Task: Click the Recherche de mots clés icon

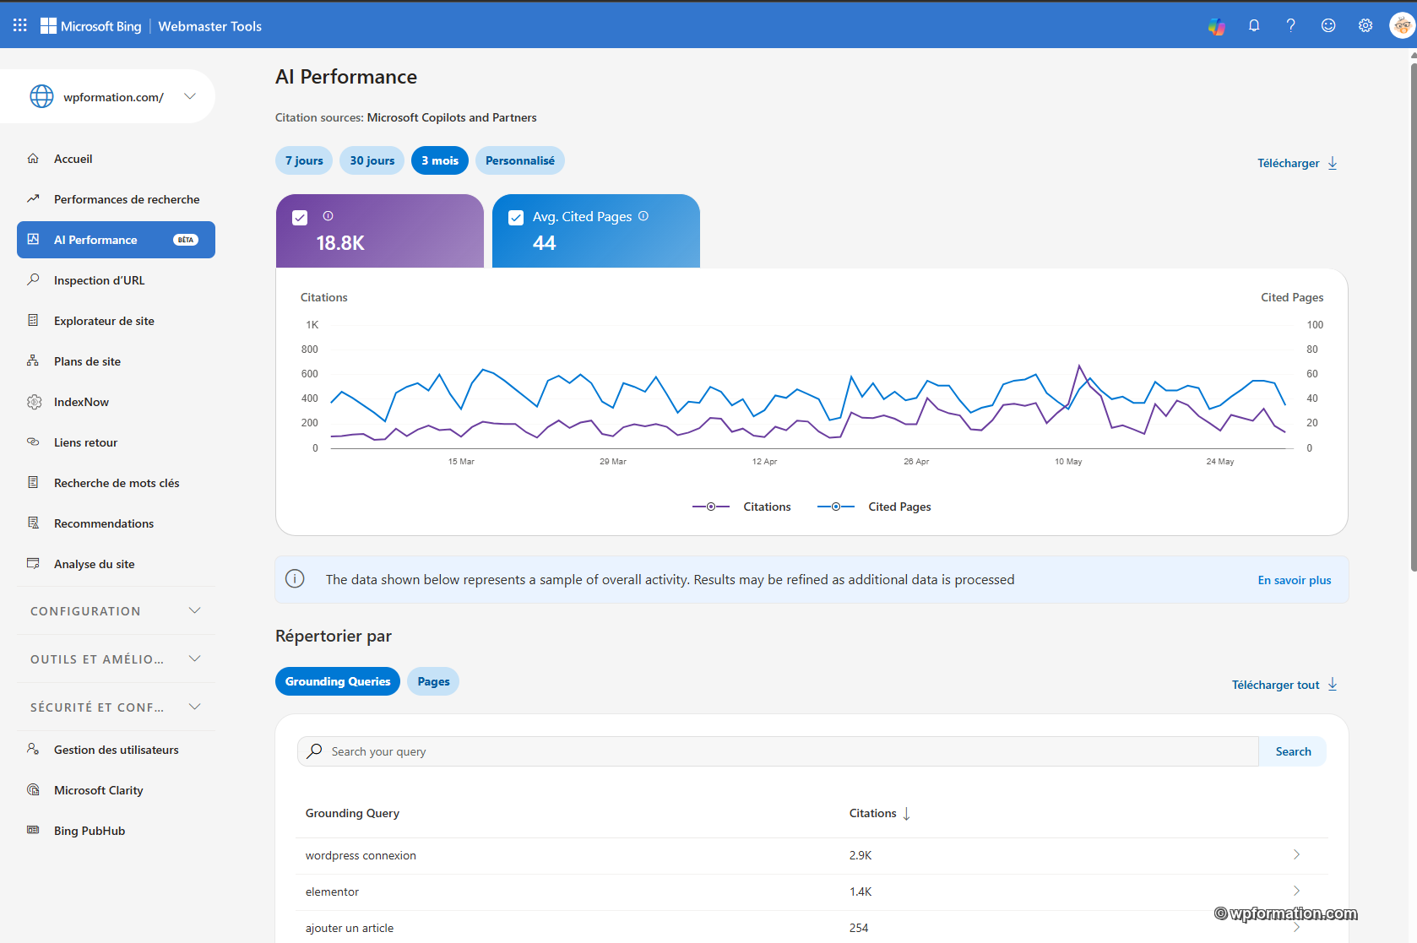Action: [x=33, y=482]
